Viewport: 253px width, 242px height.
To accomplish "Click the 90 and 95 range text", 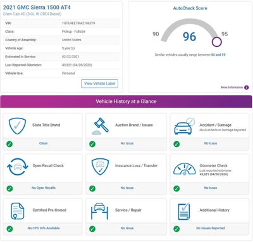I will (x=218, y=54).
